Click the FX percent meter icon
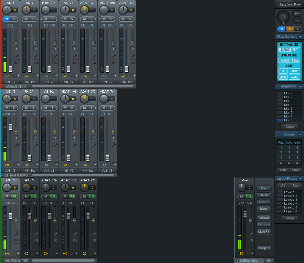This screenshot has height=263, width=304. tap(283, 17)
